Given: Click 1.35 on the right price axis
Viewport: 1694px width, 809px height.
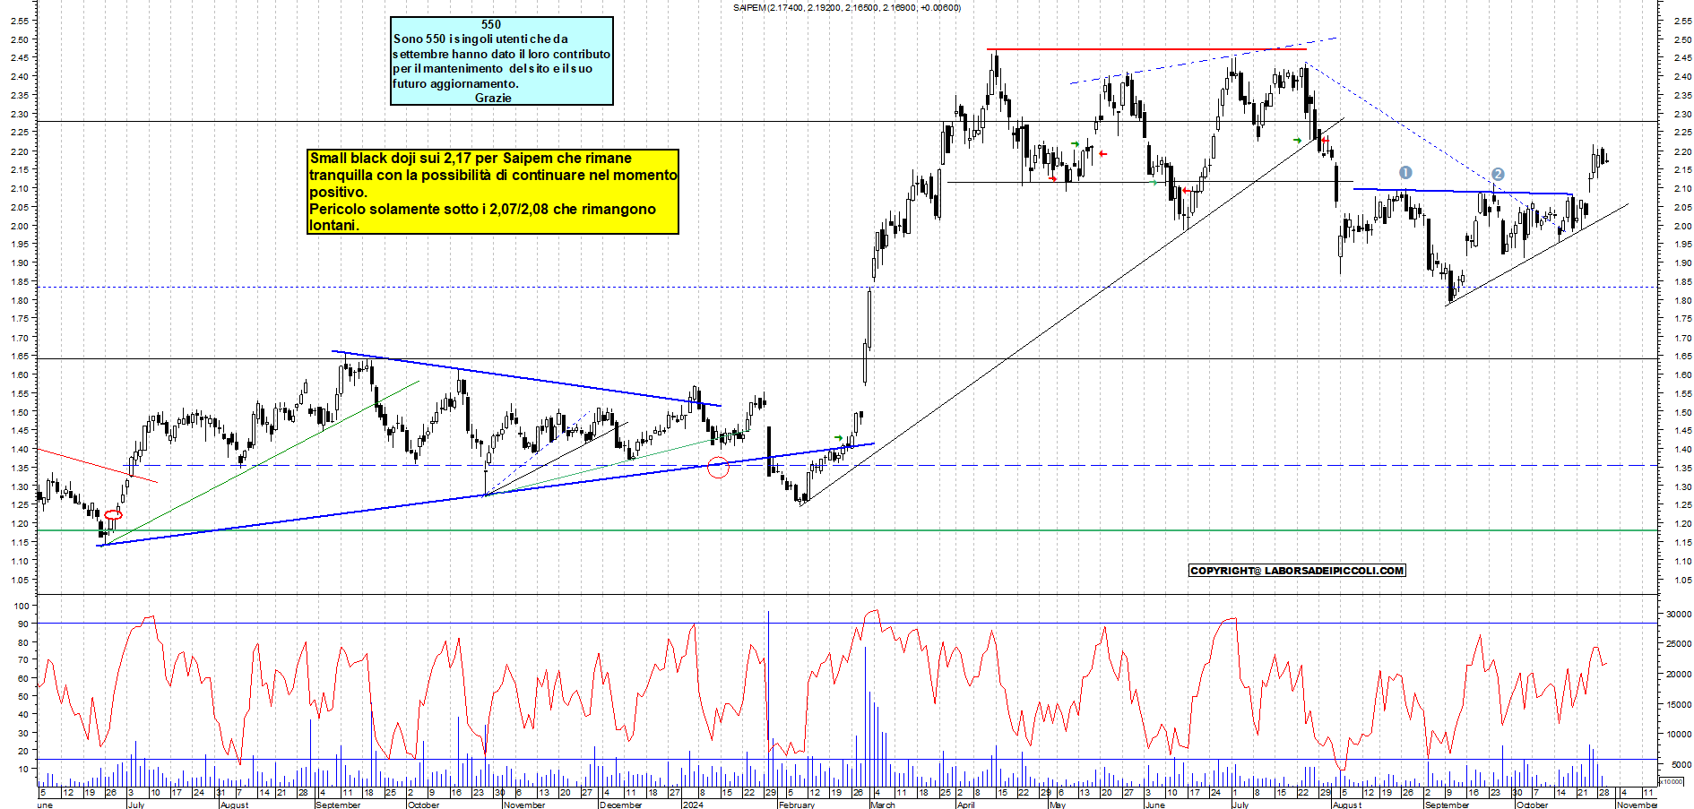Looking at the screenshot, I should tap(1681, 468).
